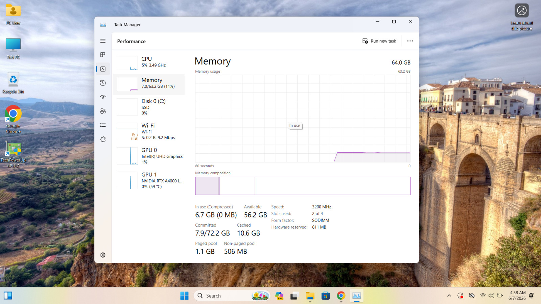The height and width of the screenshot is (304, 541).
Task: Click Speed value 3200 MHz
Action: [x=322, y=207]
